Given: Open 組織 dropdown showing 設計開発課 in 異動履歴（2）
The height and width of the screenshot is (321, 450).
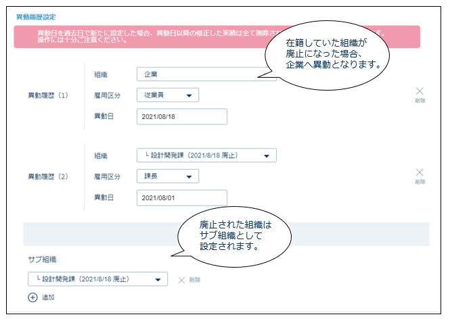Looking at the screenshot, I should pyautogui.click(x=206, y=155).
